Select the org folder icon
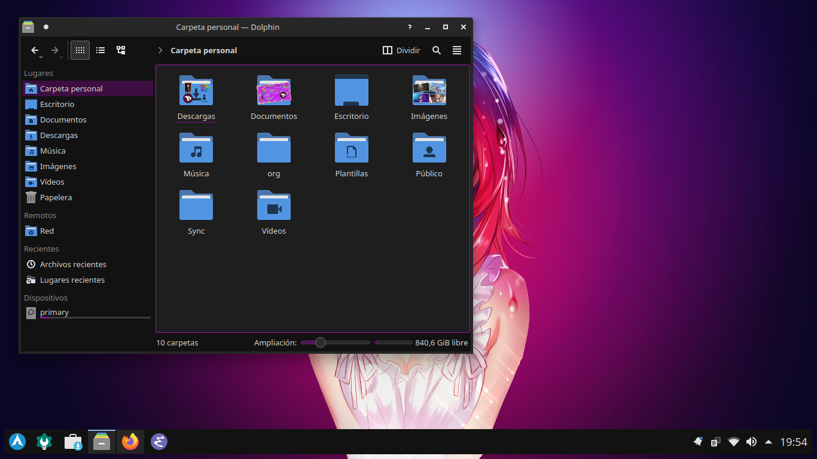Viewport: 817px width, 459px height. point(274,148)
